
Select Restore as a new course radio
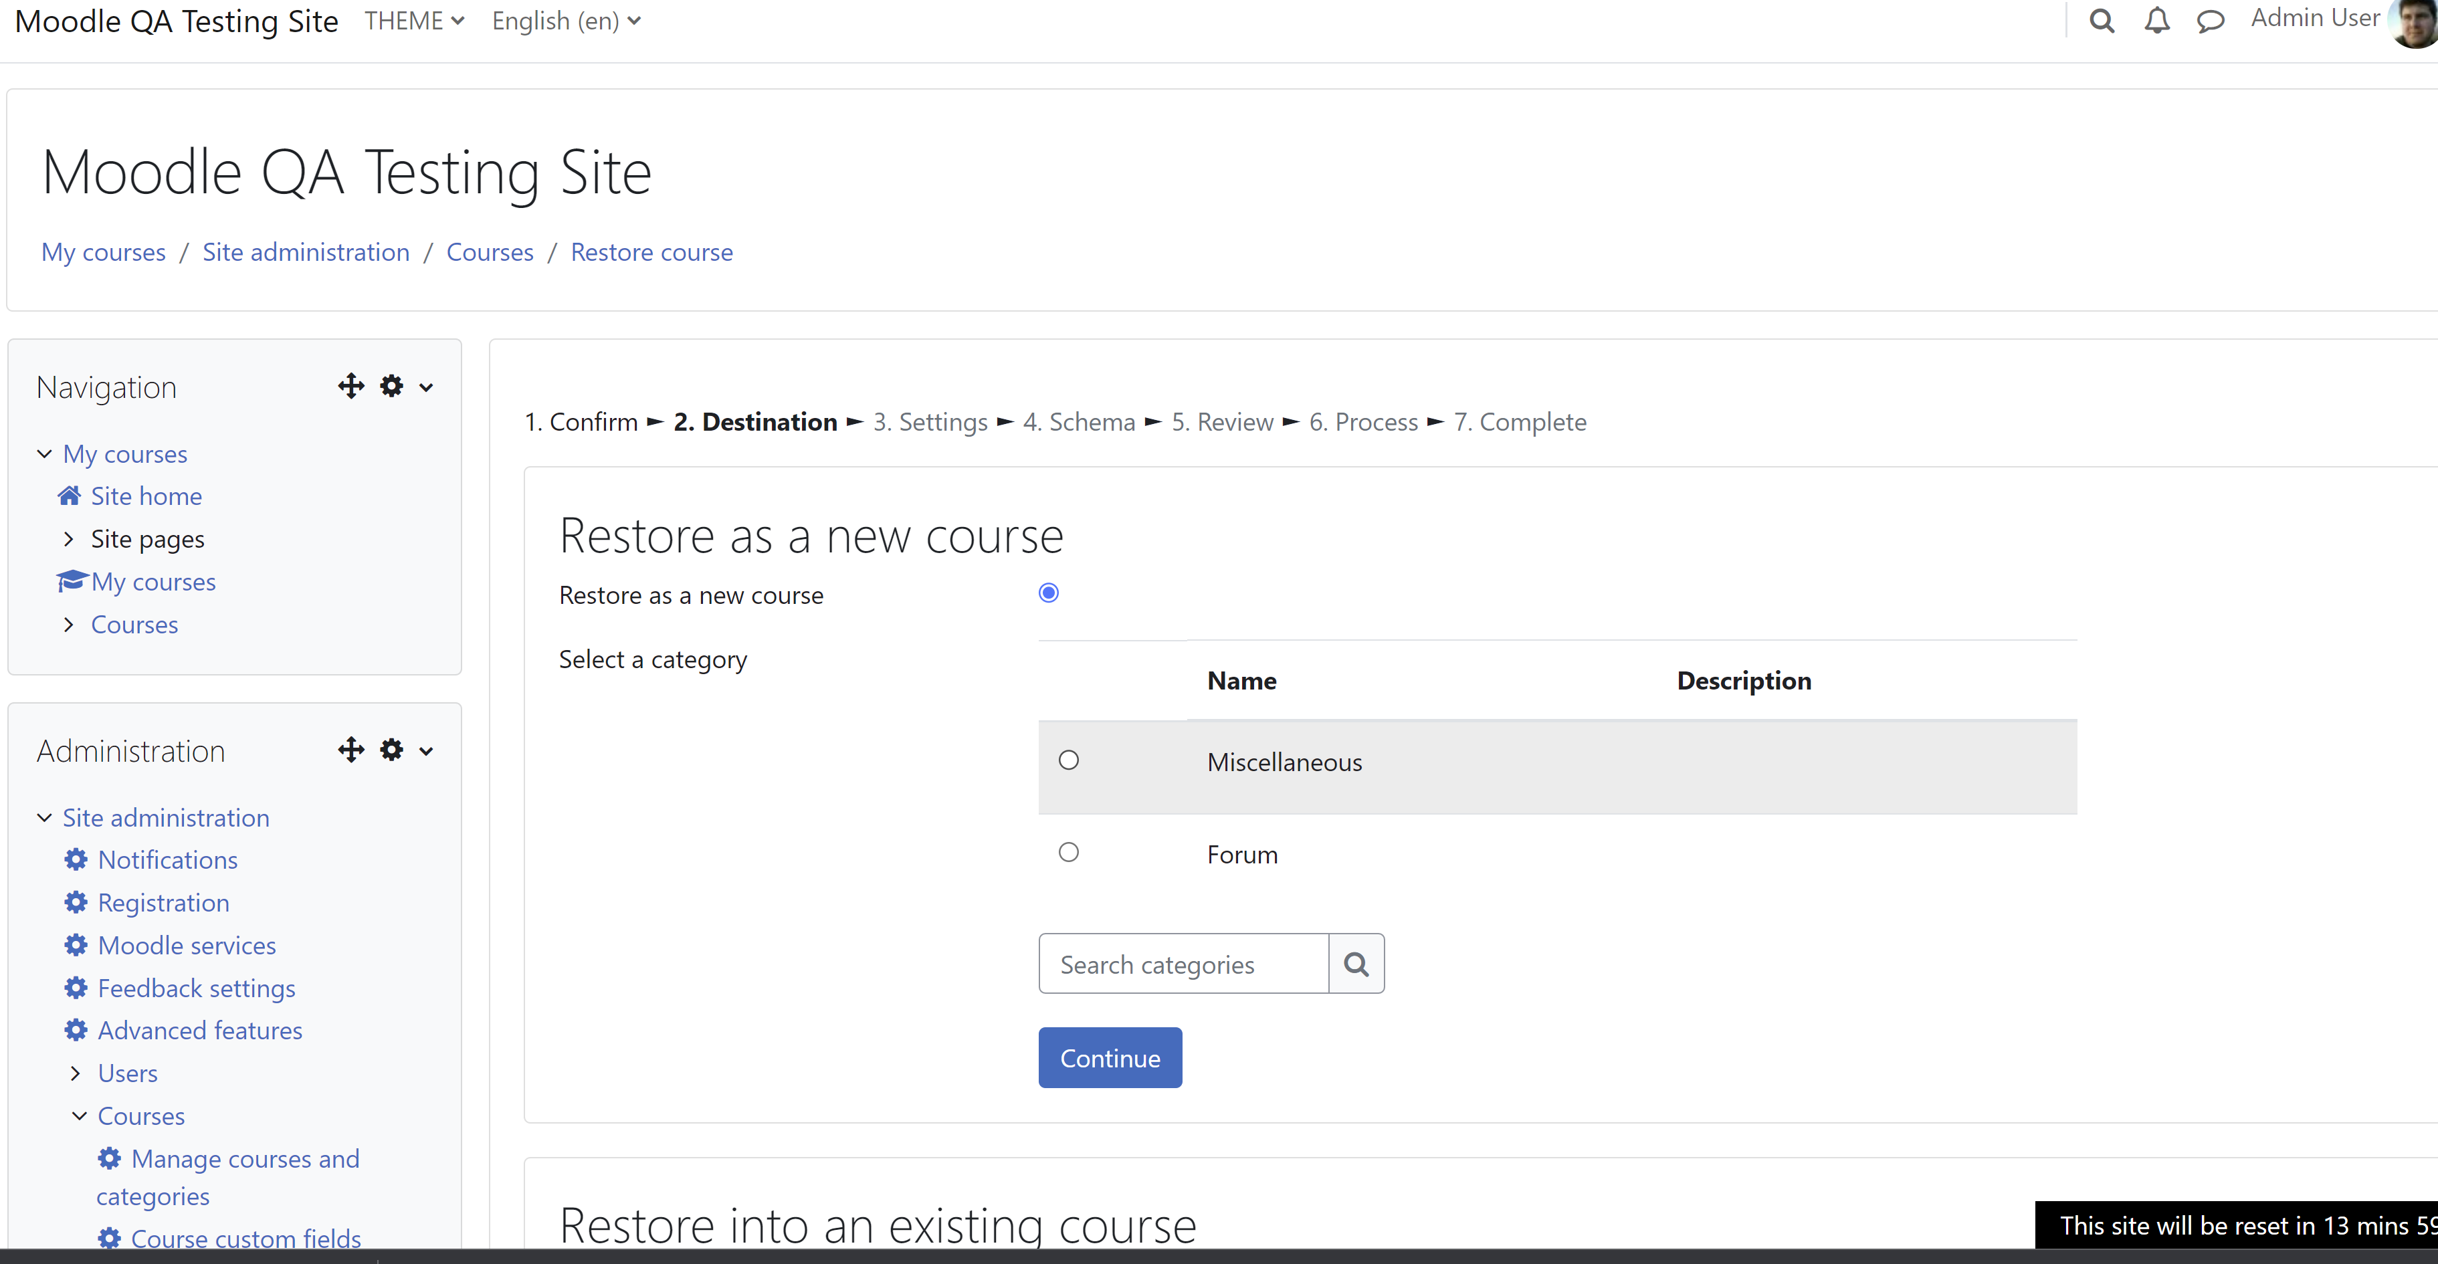click(1049, 593)
